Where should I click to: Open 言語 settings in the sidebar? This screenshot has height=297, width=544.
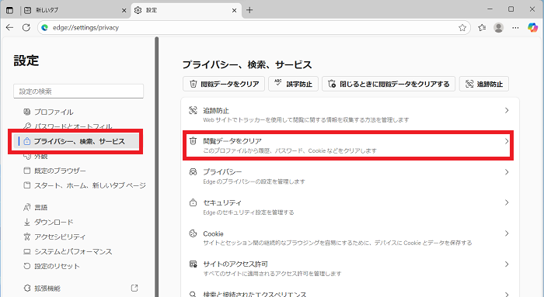[x=36, y=207]
